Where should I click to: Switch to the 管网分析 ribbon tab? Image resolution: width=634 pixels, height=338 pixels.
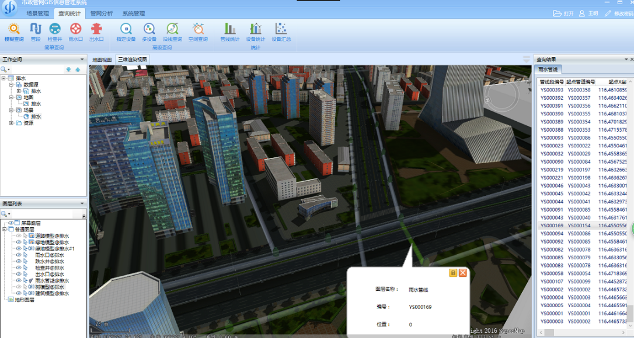[102, 13]
